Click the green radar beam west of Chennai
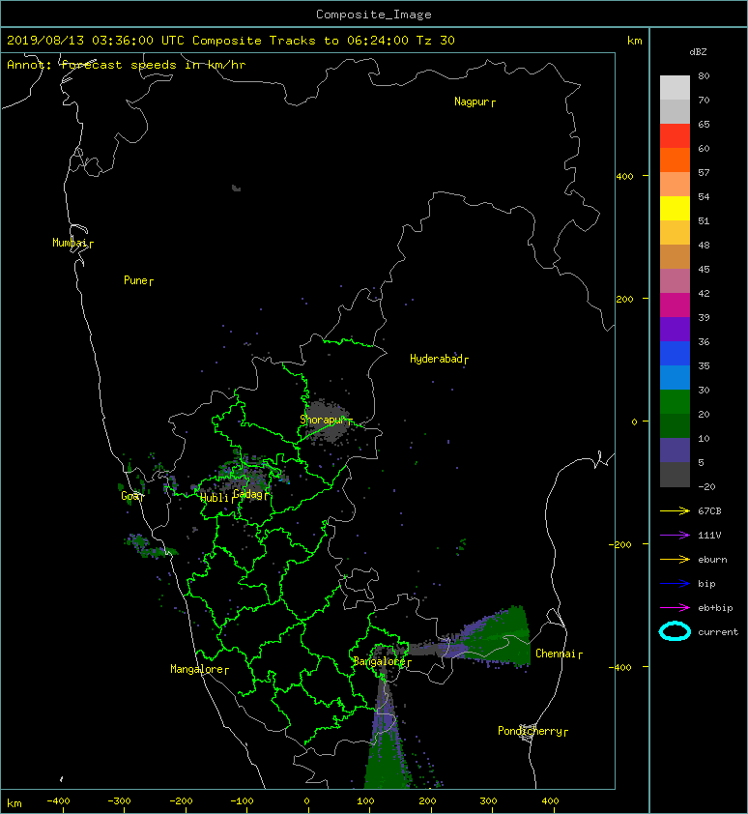This screenshot has height=814, width=748. point(499,637)
